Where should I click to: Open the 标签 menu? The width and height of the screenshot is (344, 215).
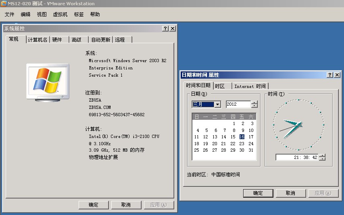click(79, 15)
